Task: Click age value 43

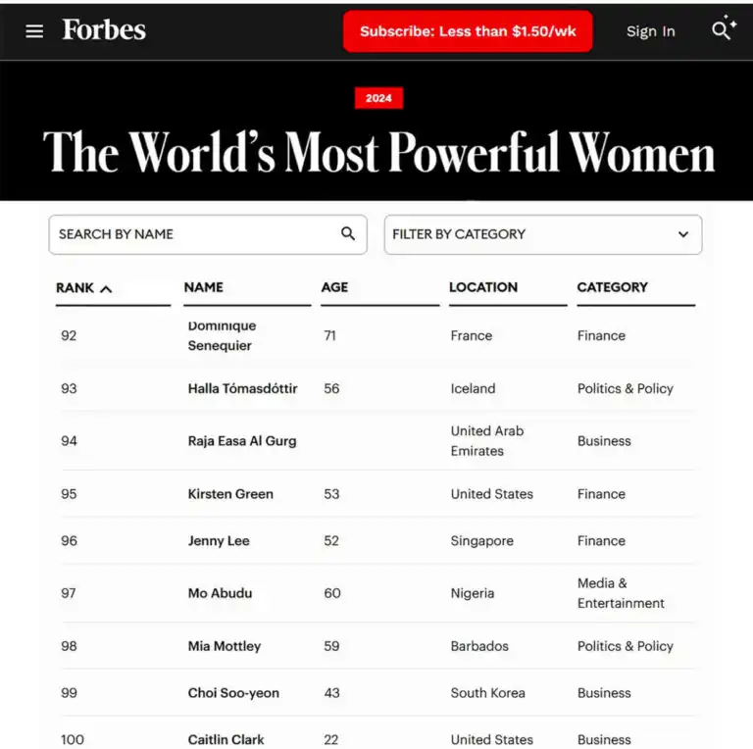Action: (331, 693)
